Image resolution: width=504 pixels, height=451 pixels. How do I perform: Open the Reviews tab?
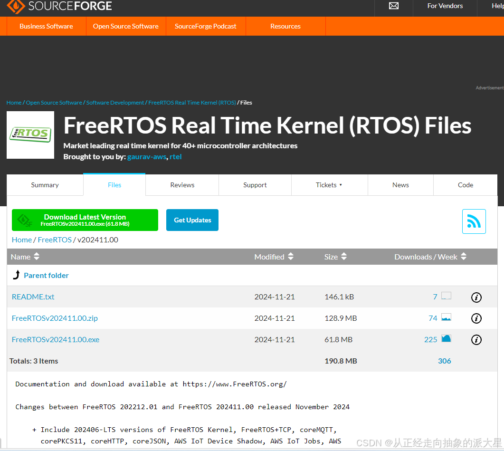[182, 185]
